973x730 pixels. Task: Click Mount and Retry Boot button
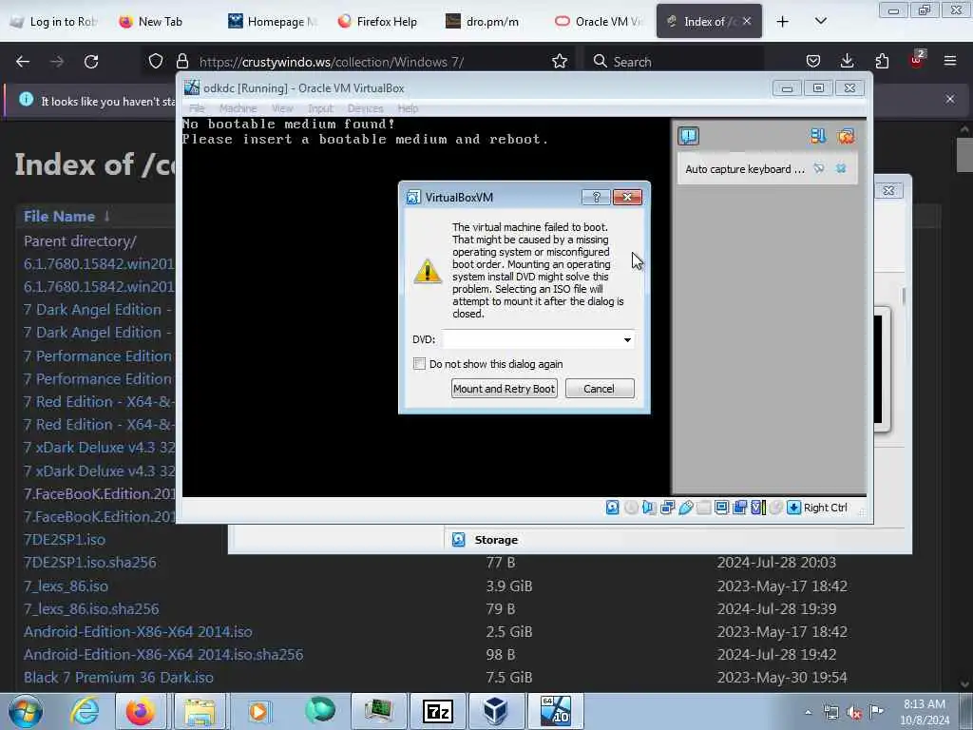(x=504, y=389)
